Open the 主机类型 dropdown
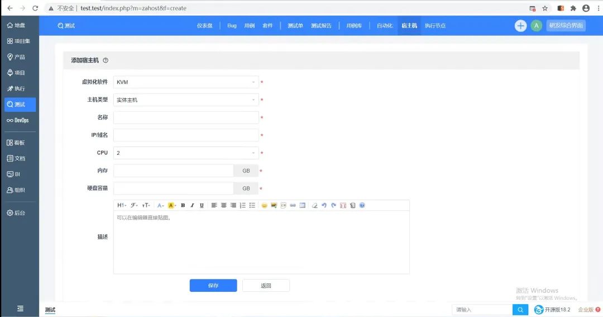 186,100
